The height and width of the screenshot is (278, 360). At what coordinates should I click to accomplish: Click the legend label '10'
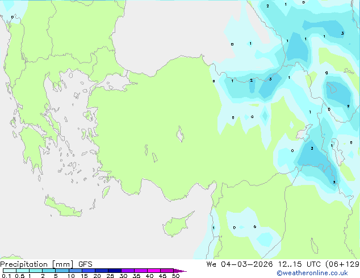(x=71, y=276)
